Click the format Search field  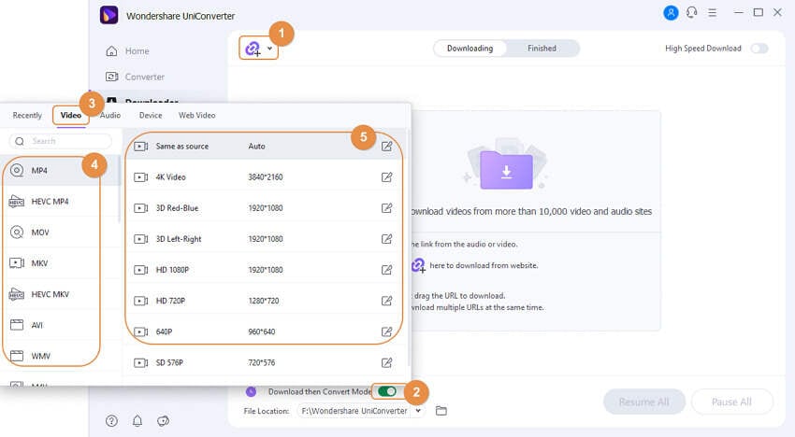[x=61, y=141]
